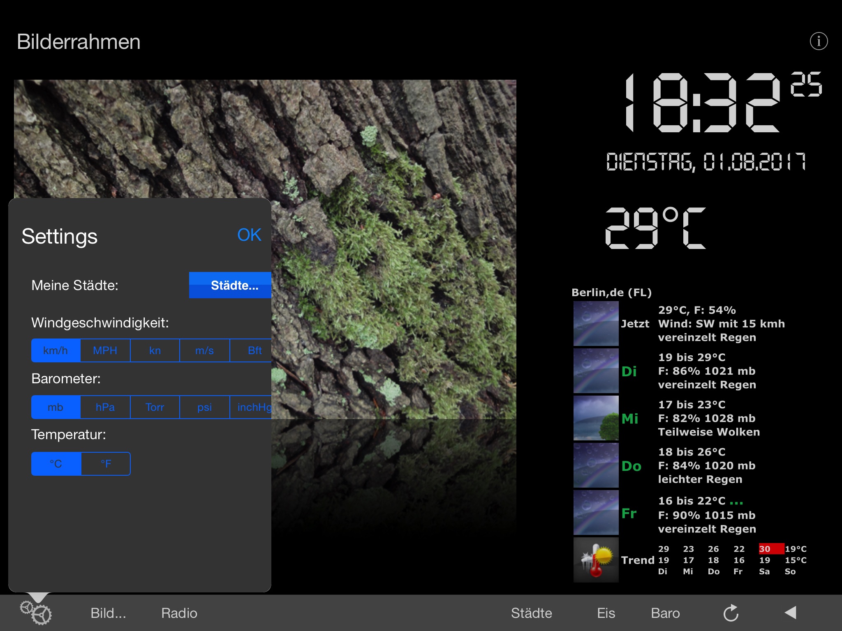
Task: Open the info icon at top right
Action: coord(819,41)
